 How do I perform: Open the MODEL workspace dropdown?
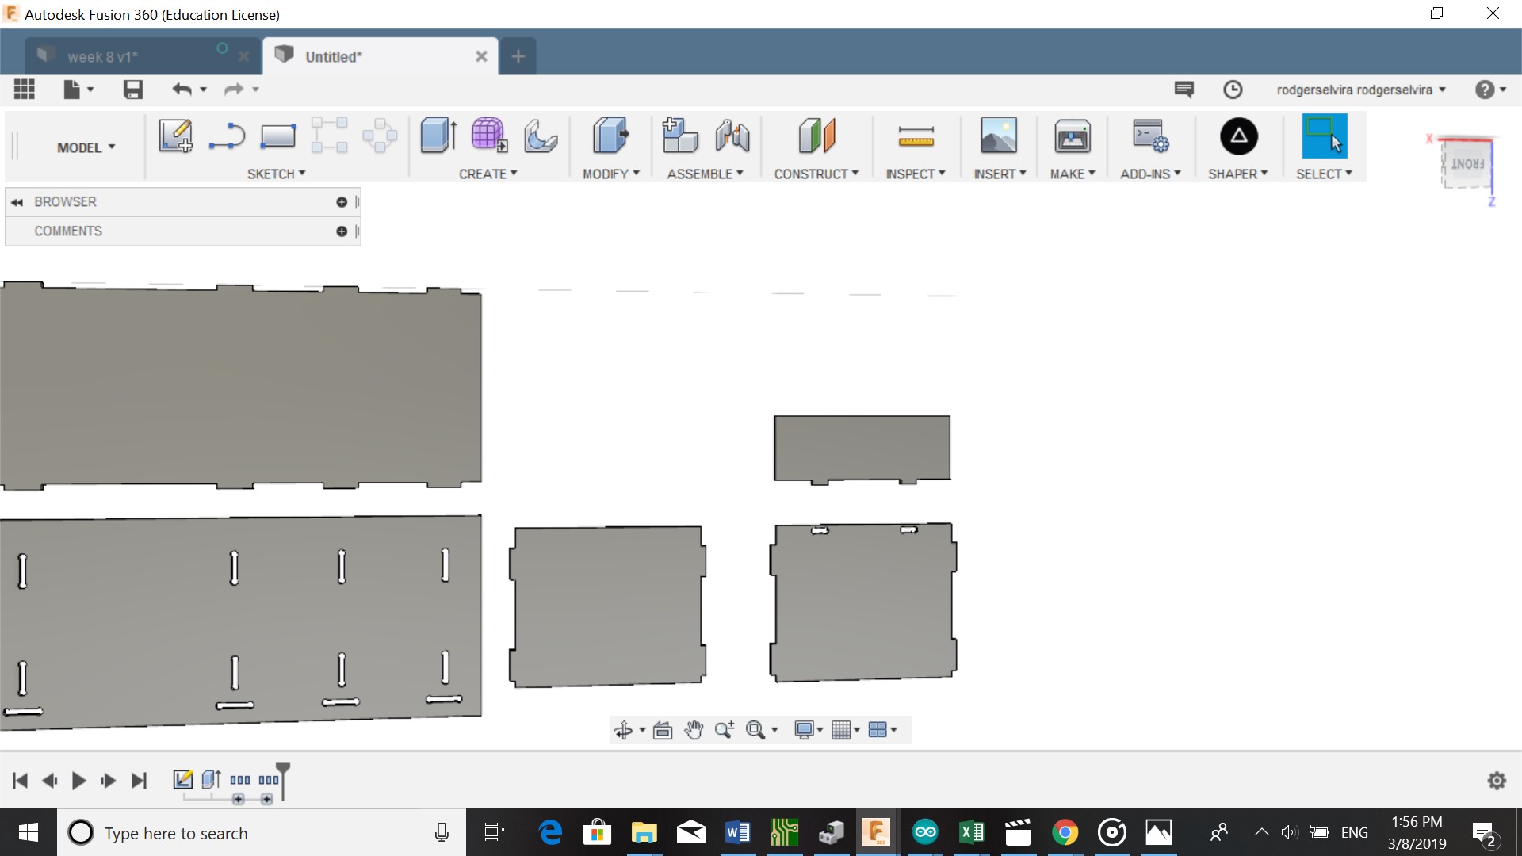86,147
